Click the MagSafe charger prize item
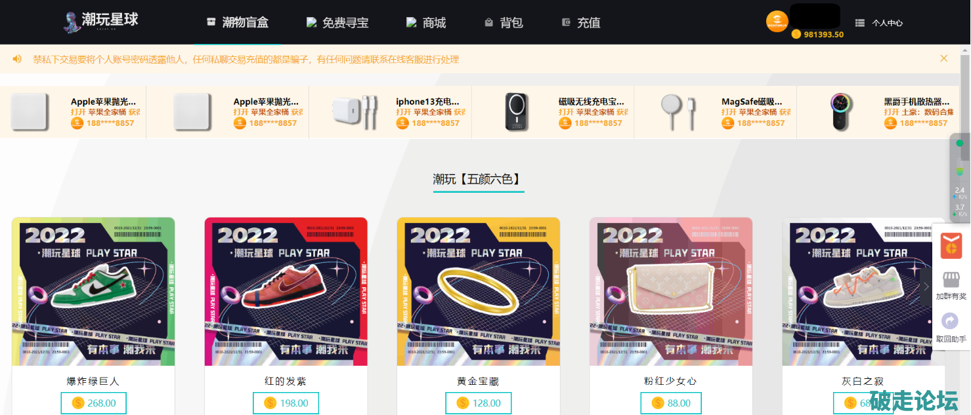Viewport: 971px width, 415px height. click(716, 111)
